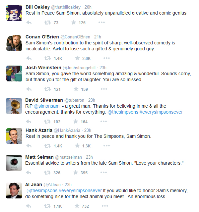The height and width of the screenshot is (212, 199).
Task: Retweet Hank Azaria's tweet
Action: point(47,146)
